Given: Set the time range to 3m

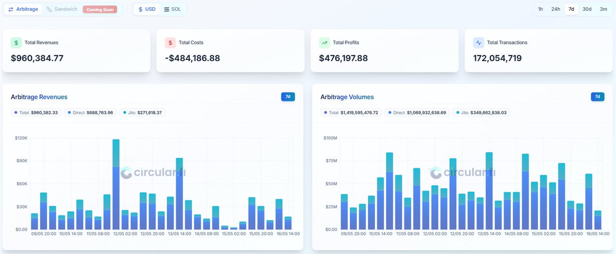Looking at the screenshot, I should 603,9.
